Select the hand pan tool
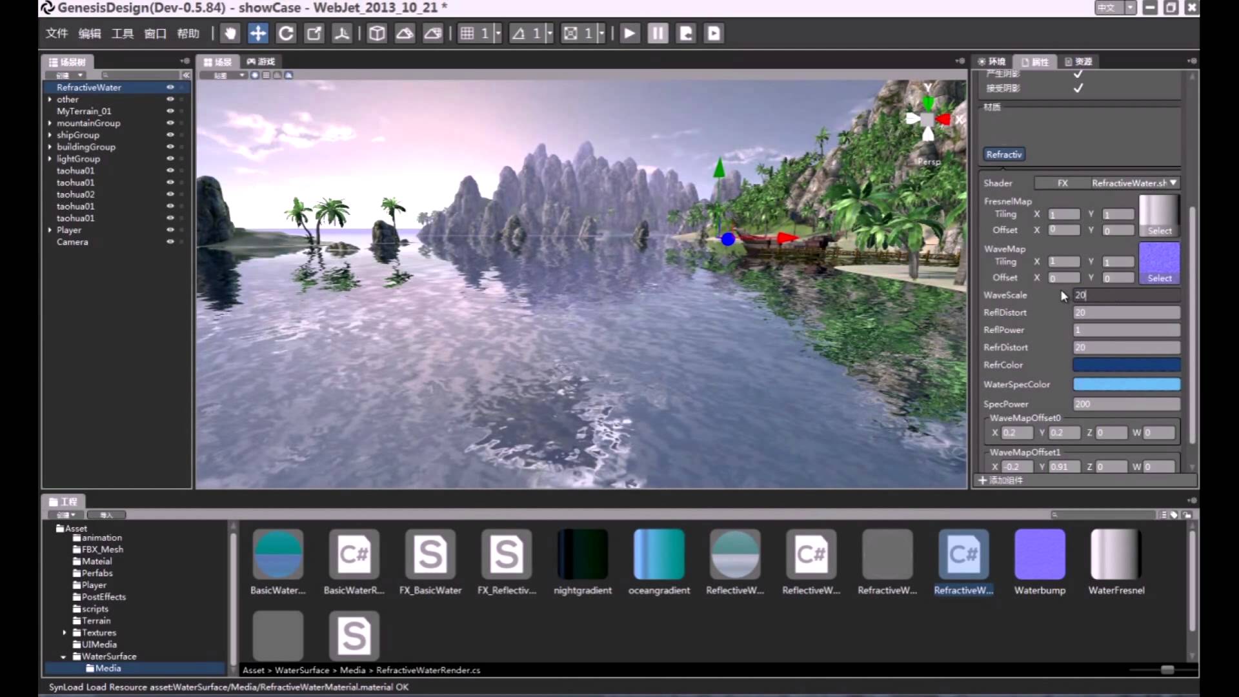The height and width of the screenshot is (697, 1239). pos(230,34)
